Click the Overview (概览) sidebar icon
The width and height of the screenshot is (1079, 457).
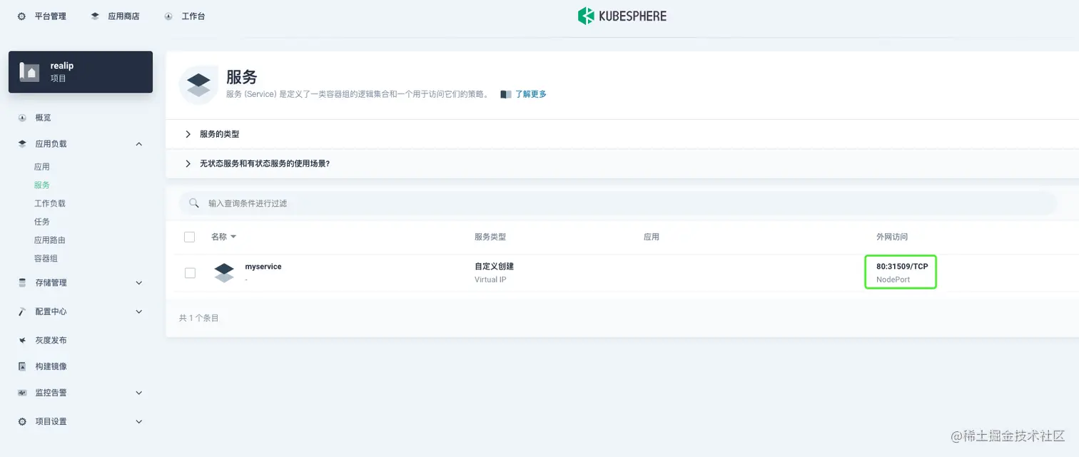[22, 118]
